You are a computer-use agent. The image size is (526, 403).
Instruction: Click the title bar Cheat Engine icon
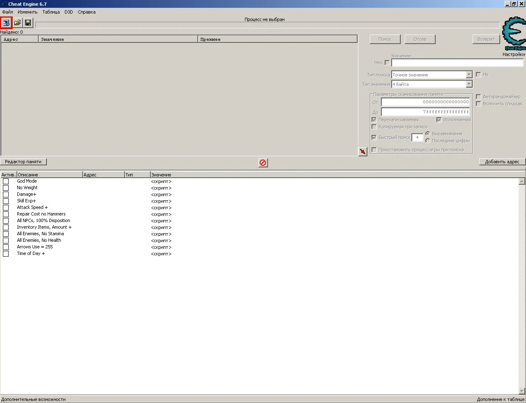coord(4,4)
